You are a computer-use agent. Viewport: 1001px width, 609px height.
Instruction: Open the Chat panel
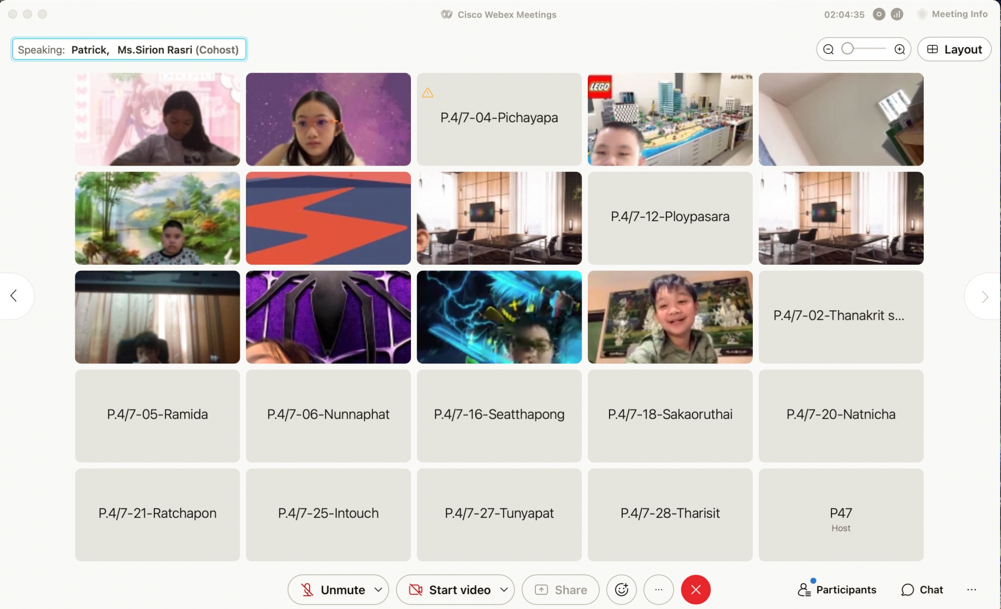[x=922, y=589]
